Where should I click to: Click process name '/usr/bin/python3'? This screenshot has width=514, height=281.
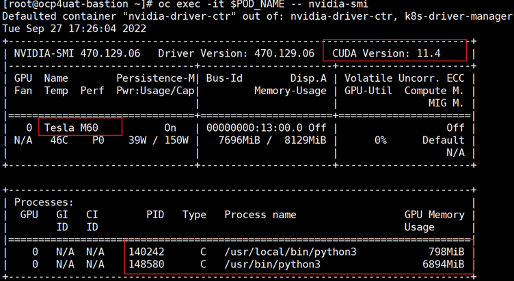[273, 265]
